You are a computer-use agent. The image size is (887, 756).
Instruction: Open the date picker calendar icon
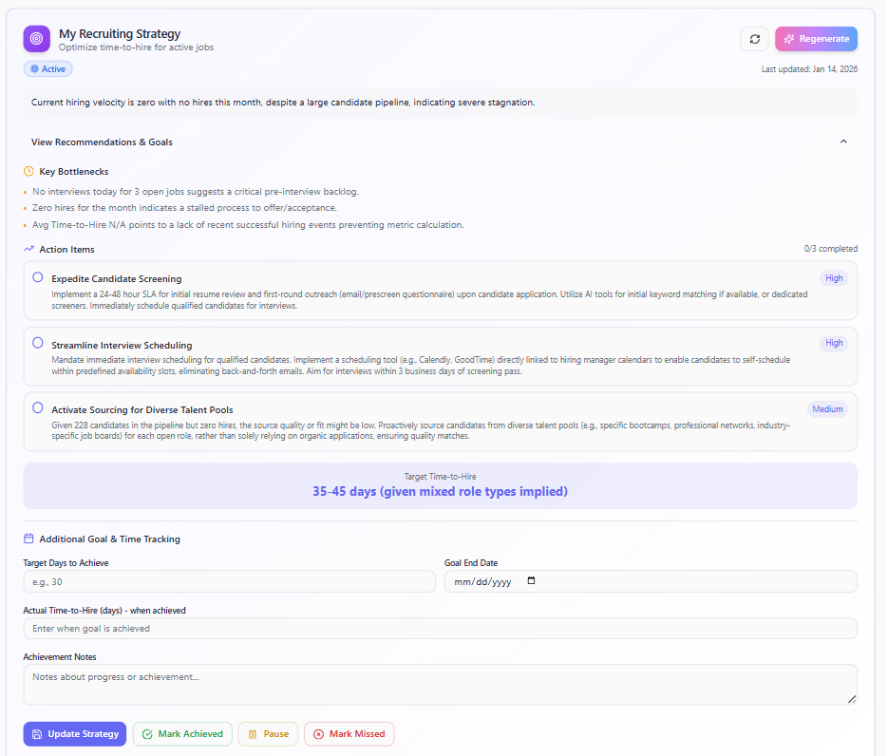[531, 581]
